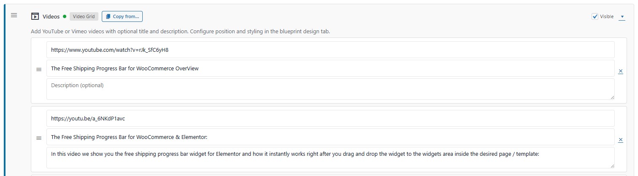Grab the first video's drag handle
638x176 pixels.
click(39, 69)
